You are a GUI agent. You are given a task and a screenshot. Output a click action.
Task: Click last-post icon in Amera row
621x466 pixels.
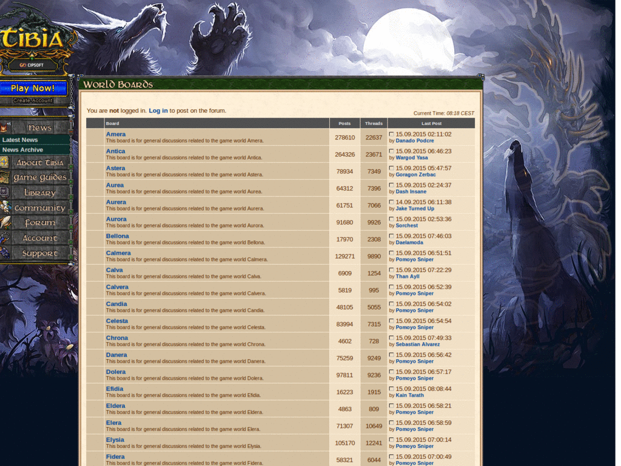pyautogui.click(x=392, y=134)
